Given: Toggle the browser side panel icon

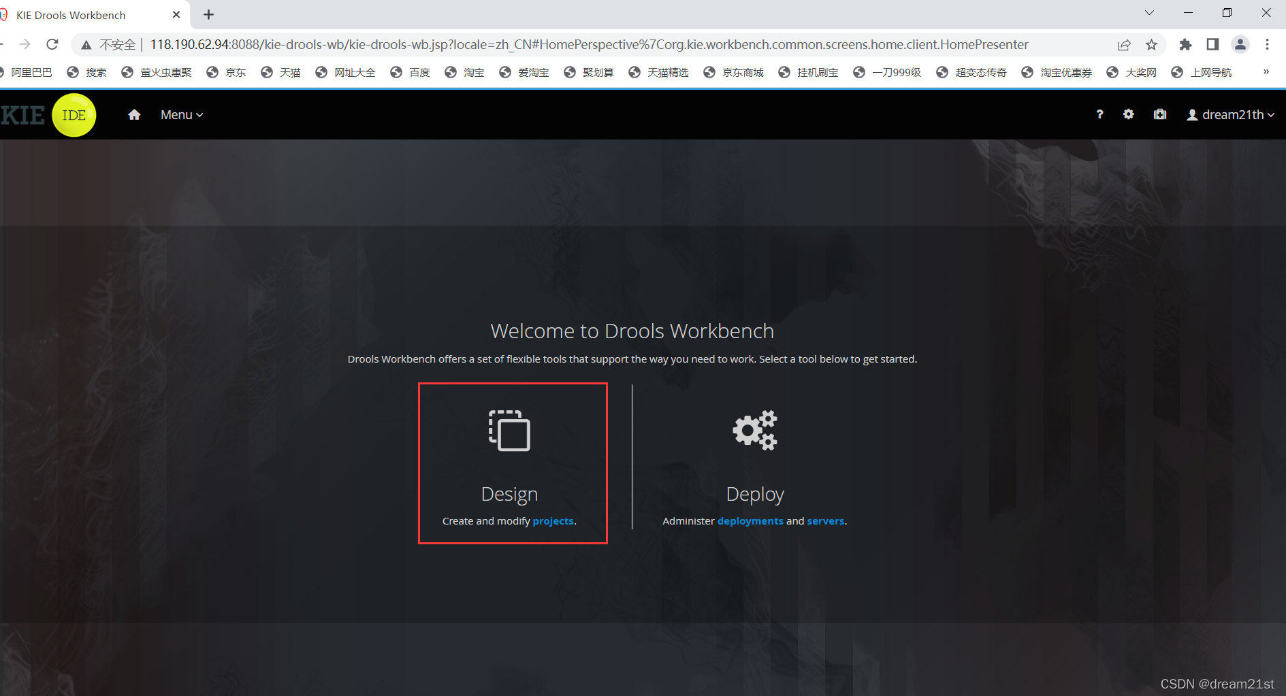Looking at the screenshot, I should pyautogui.click(x=1212, y=44).
